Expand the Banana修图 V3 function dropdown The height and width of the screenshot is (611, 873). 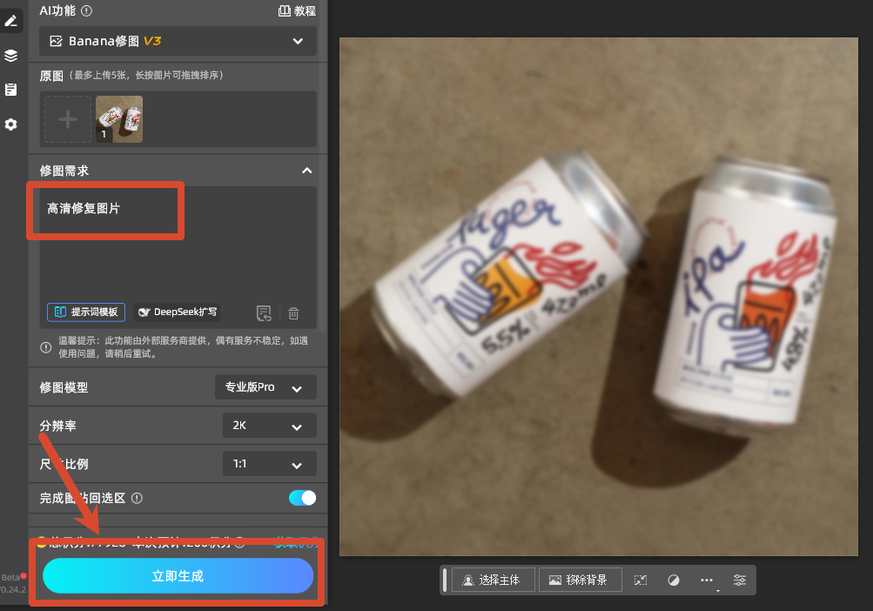tap(178, 41)
